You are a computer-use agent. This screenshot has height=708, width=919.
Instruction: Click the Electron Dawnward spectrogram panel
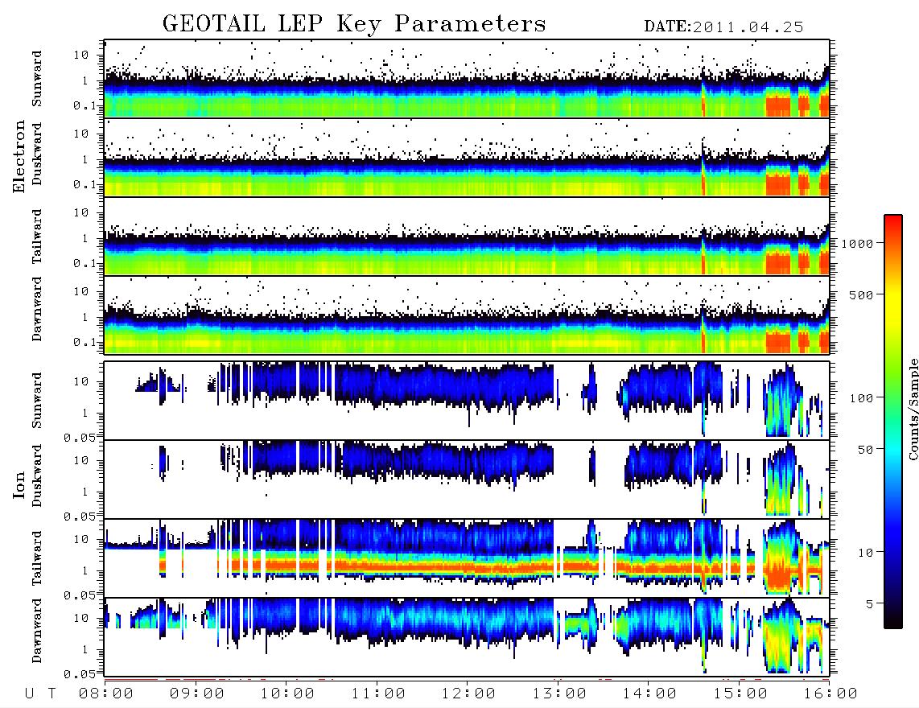pyautogui.click(x=467, y=315)
